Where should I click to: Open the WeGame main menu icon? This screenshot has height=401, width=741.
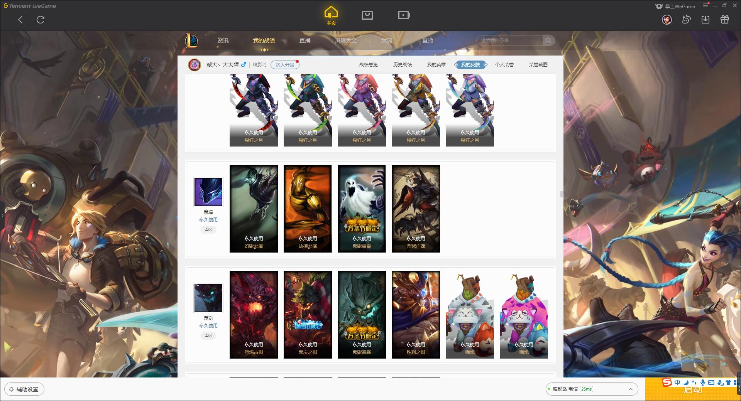[x=705, y=5]
